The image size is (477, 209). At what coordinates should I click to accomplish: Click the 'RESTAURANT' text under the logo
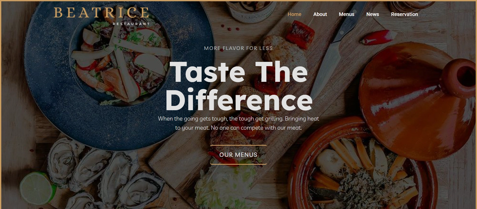coord(131,24)
